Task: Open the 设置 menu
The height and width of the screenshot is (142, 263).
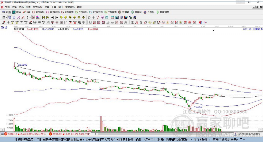Action: click(47, 7)
